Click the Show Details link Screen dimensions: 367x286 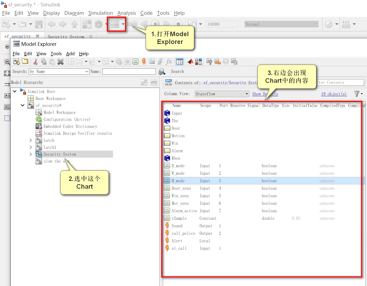pyautogui.click(x=265, y=94)
